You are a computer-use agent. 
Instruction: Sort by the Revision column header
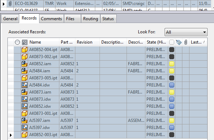click(x=87, y=42)
